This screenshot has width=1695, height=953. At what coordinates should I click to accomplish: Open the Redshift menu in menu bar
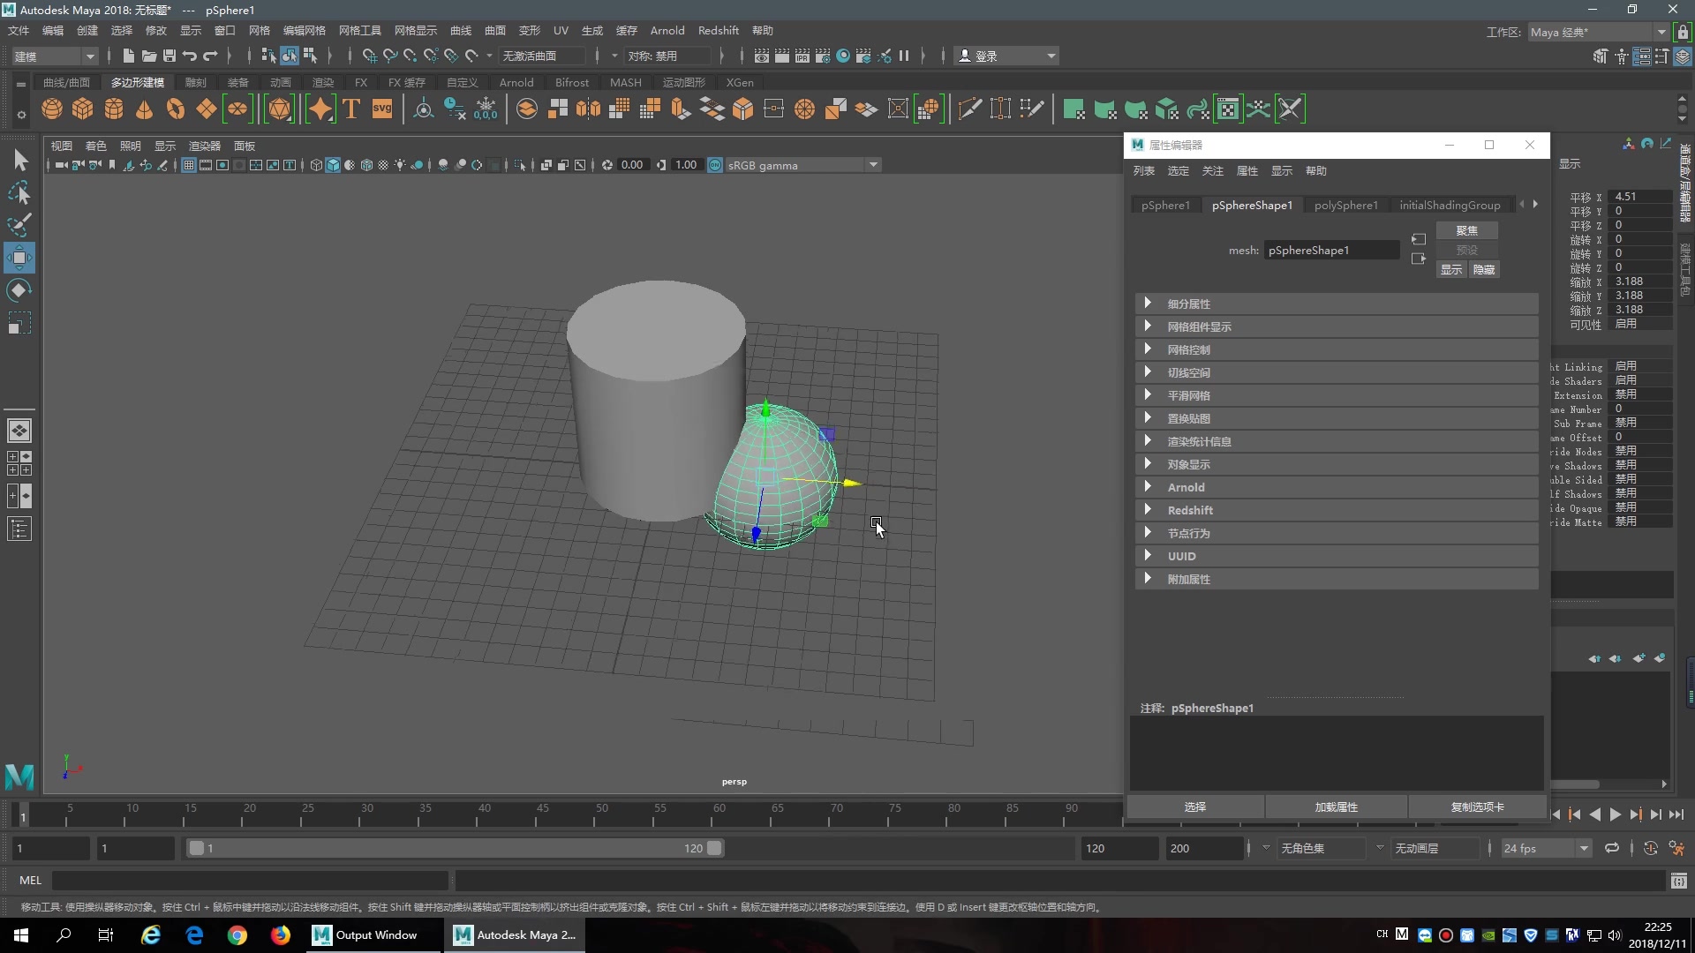coord(718,30)
